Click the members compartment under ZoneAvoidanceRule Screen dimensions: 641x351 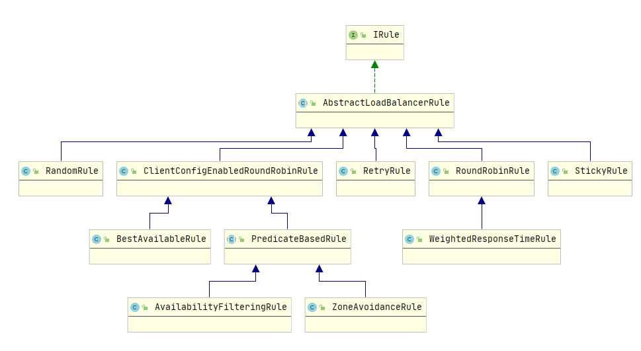(x=365, y=324)
